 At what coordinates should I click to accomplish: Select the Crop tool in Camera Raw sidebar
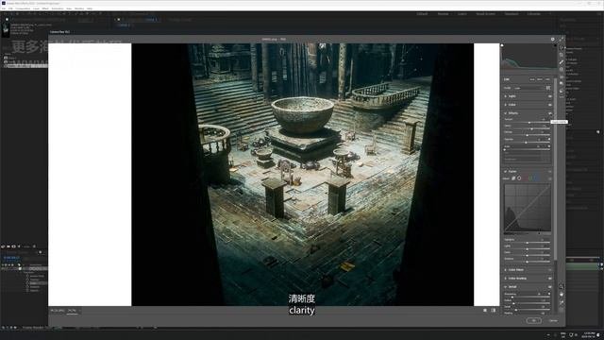click(562, 55)
